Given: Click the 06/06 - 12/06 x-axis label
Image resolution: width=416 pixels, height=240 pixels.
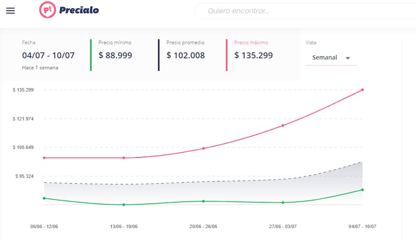Looking at the screenshot, I should [x=44, y=226].
